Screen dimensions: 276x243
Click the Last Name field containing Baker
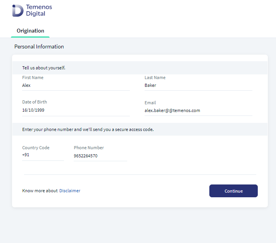pyautogui.click(x=198, y=86)
